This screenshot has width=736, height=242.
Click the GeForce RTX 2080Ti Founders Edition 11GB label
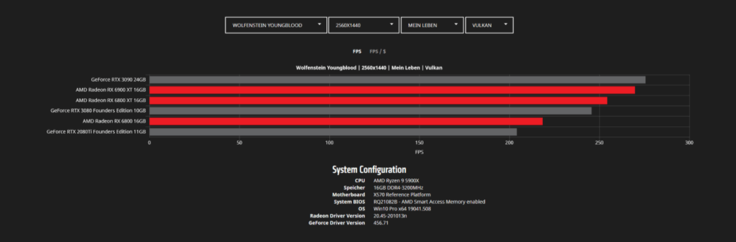[96, 132]
